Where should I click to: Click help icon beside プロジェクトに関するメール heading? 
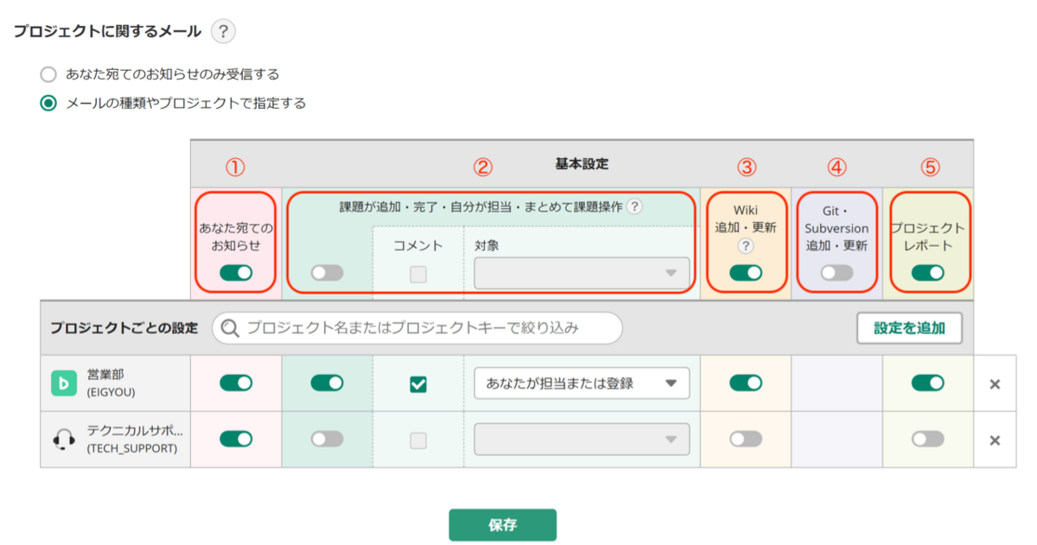pos(223,32)
